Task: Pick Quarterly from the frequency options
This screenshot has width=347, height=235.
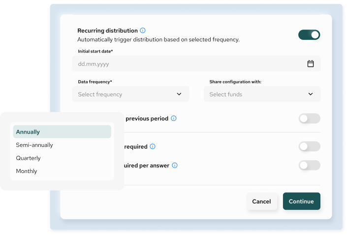Action: tap(62, 158)
